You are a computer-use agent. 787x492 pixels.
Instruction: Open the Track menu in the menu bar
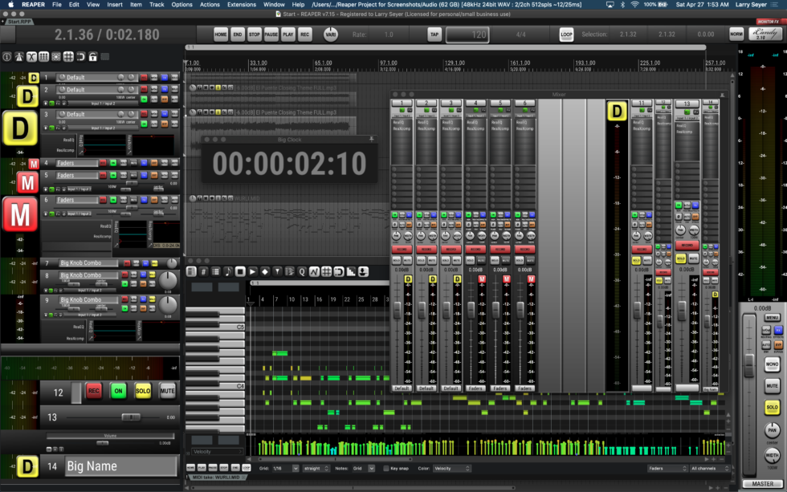pyautogui.click(x=157, y=4)
